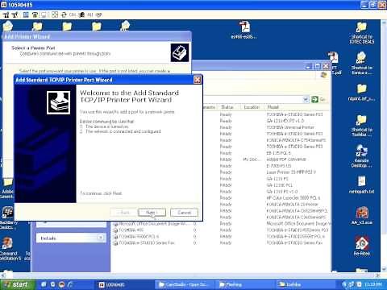Click the third quick launch icon beside Start

point(61,284)
